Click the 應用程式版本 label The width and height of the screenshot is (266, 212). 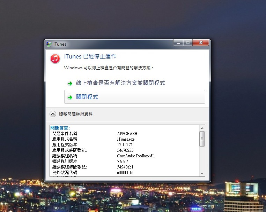coord(65,145)
